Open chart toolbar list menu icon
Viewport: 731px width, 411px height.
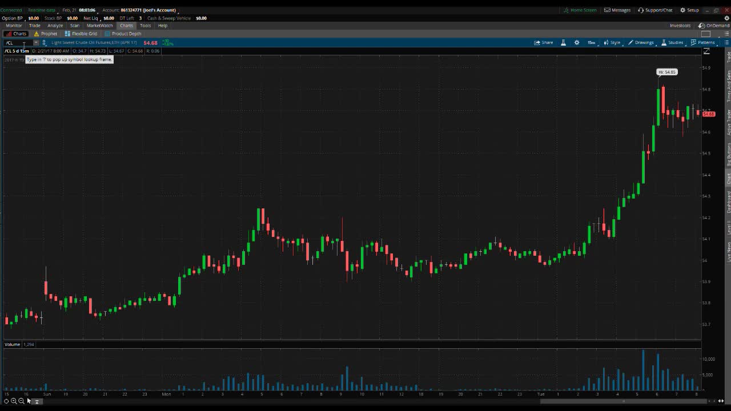(x=726, y=43)
